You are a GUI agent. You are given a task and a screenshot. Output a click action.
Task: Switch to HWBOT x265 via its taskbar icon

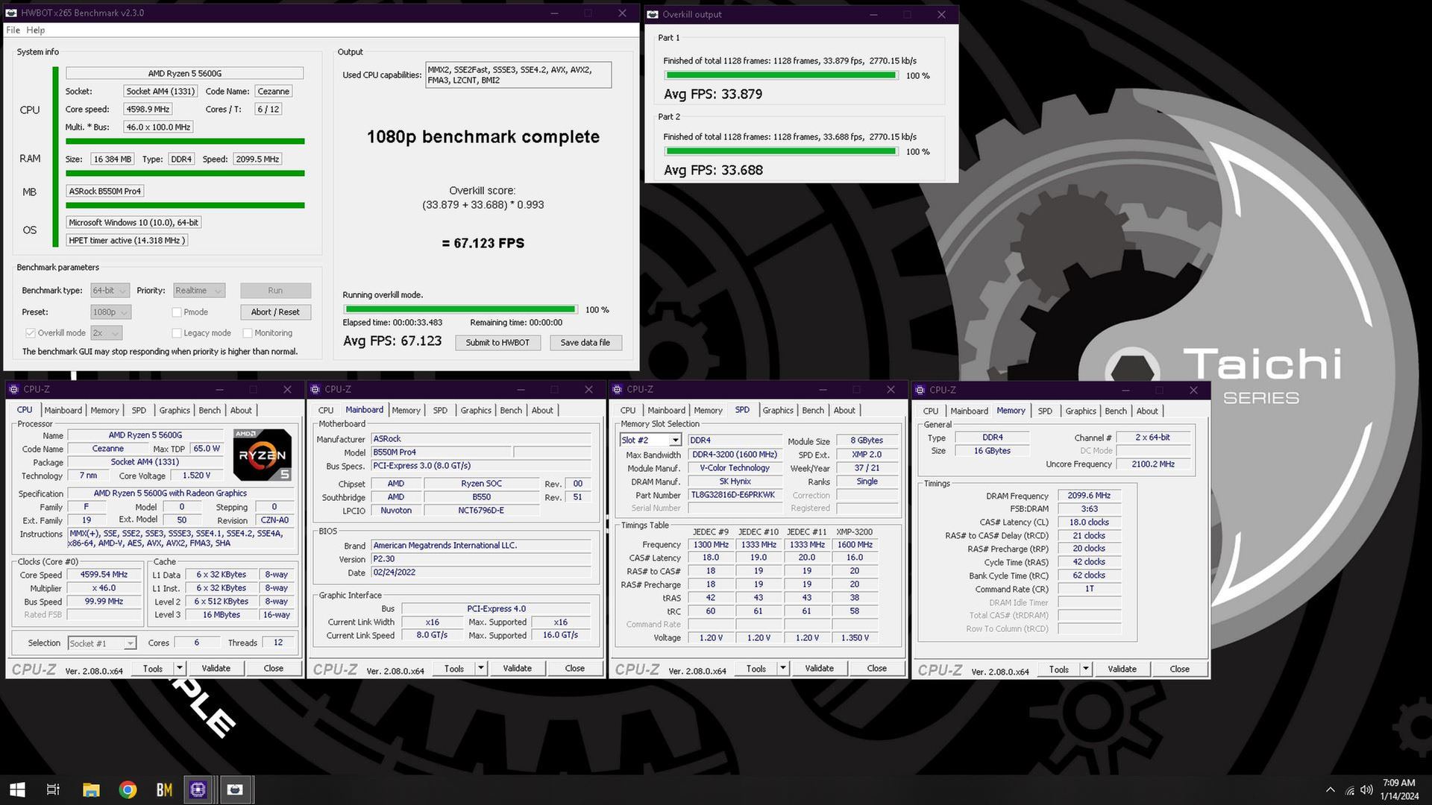(235, 789)
